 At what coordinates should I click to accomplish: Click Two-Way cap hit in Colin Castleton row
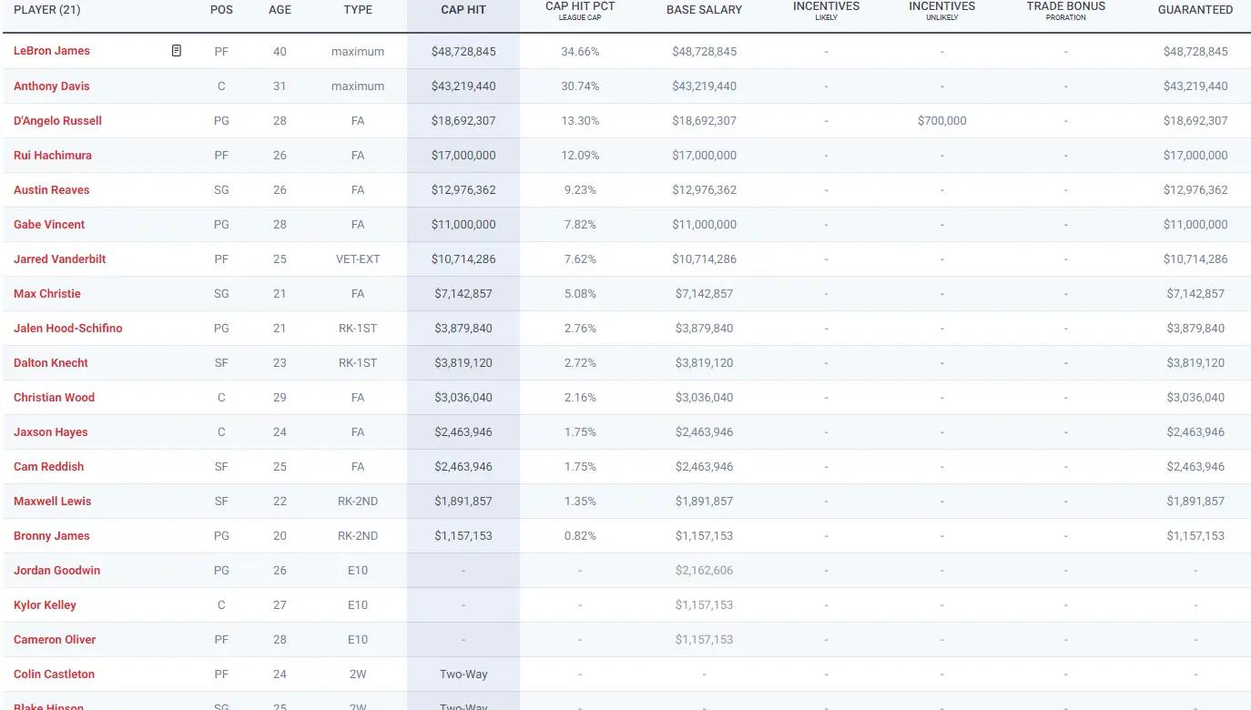[463, 674]
